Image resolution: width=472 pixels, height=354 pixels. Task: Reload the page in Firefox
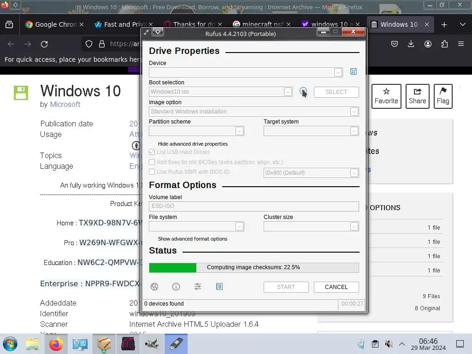coord(44,44)
